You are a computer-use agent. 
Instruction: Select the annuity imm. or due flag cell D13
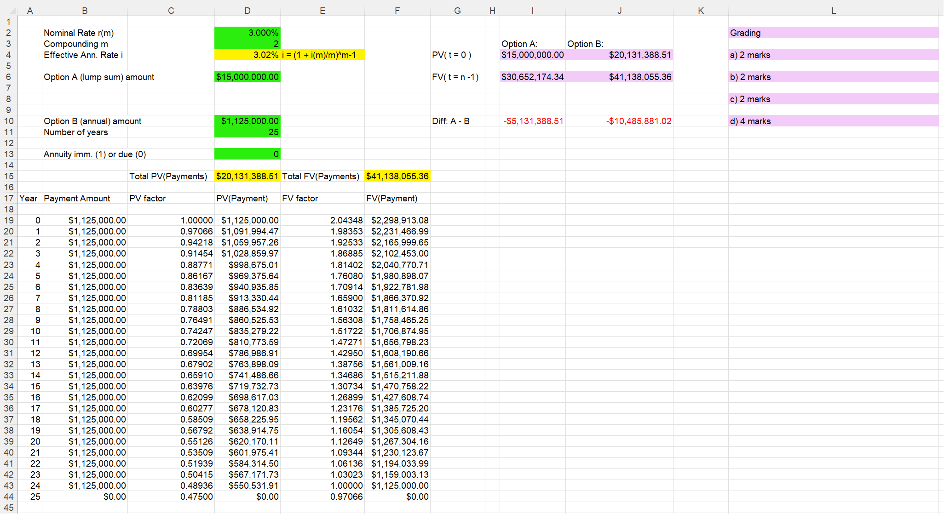coord(248,154)
